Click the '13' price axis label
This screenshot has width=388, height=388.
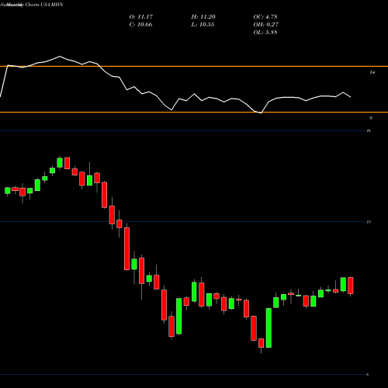click(369, 222)
